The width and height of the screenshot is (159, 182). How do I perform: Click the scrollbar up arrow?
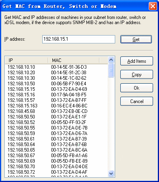tap(111, 60)
